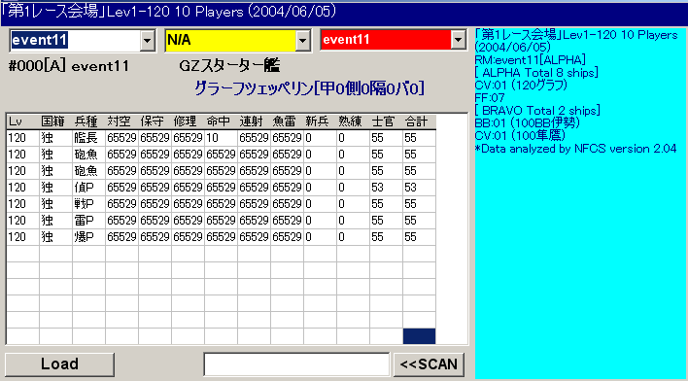Image resolution: width=688 pixels, height=381 pixels.
Task: Click the FF:07 line
Action: coord(490,97)
